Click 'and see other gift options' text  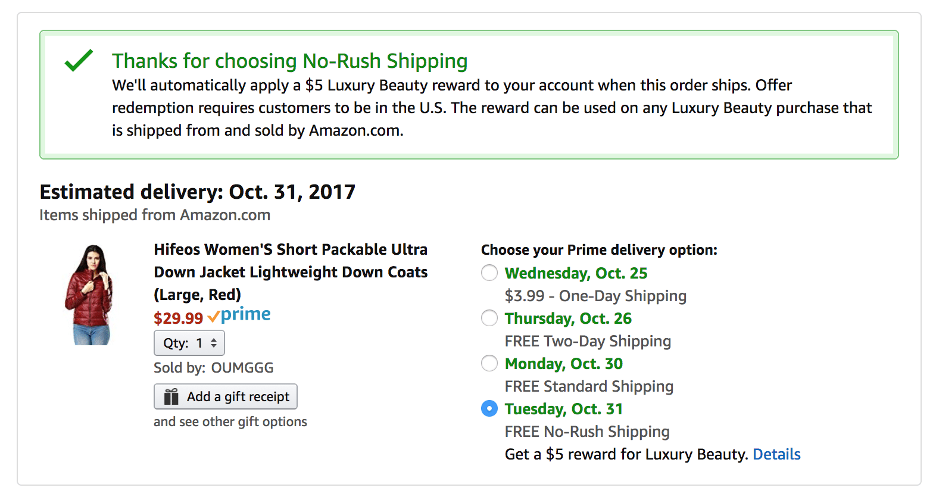tap(230, 421)
